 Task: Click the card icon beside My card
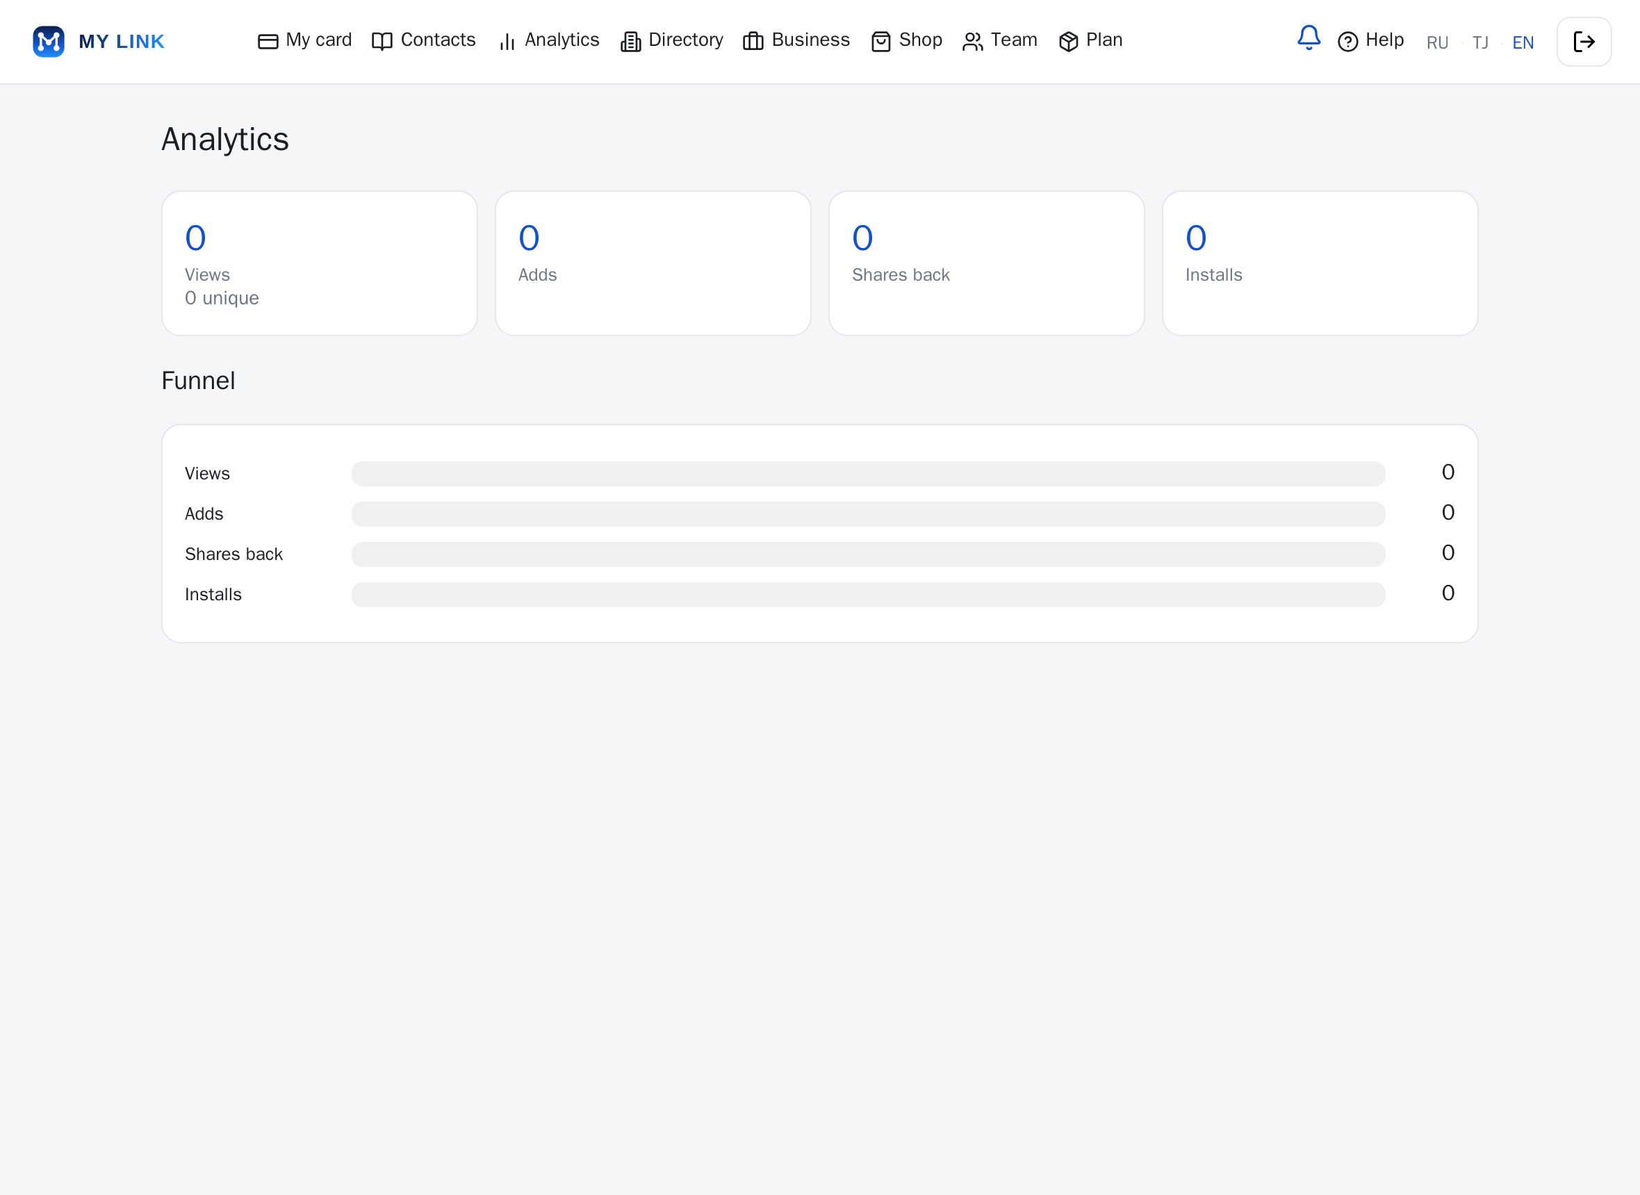[268, 42]
